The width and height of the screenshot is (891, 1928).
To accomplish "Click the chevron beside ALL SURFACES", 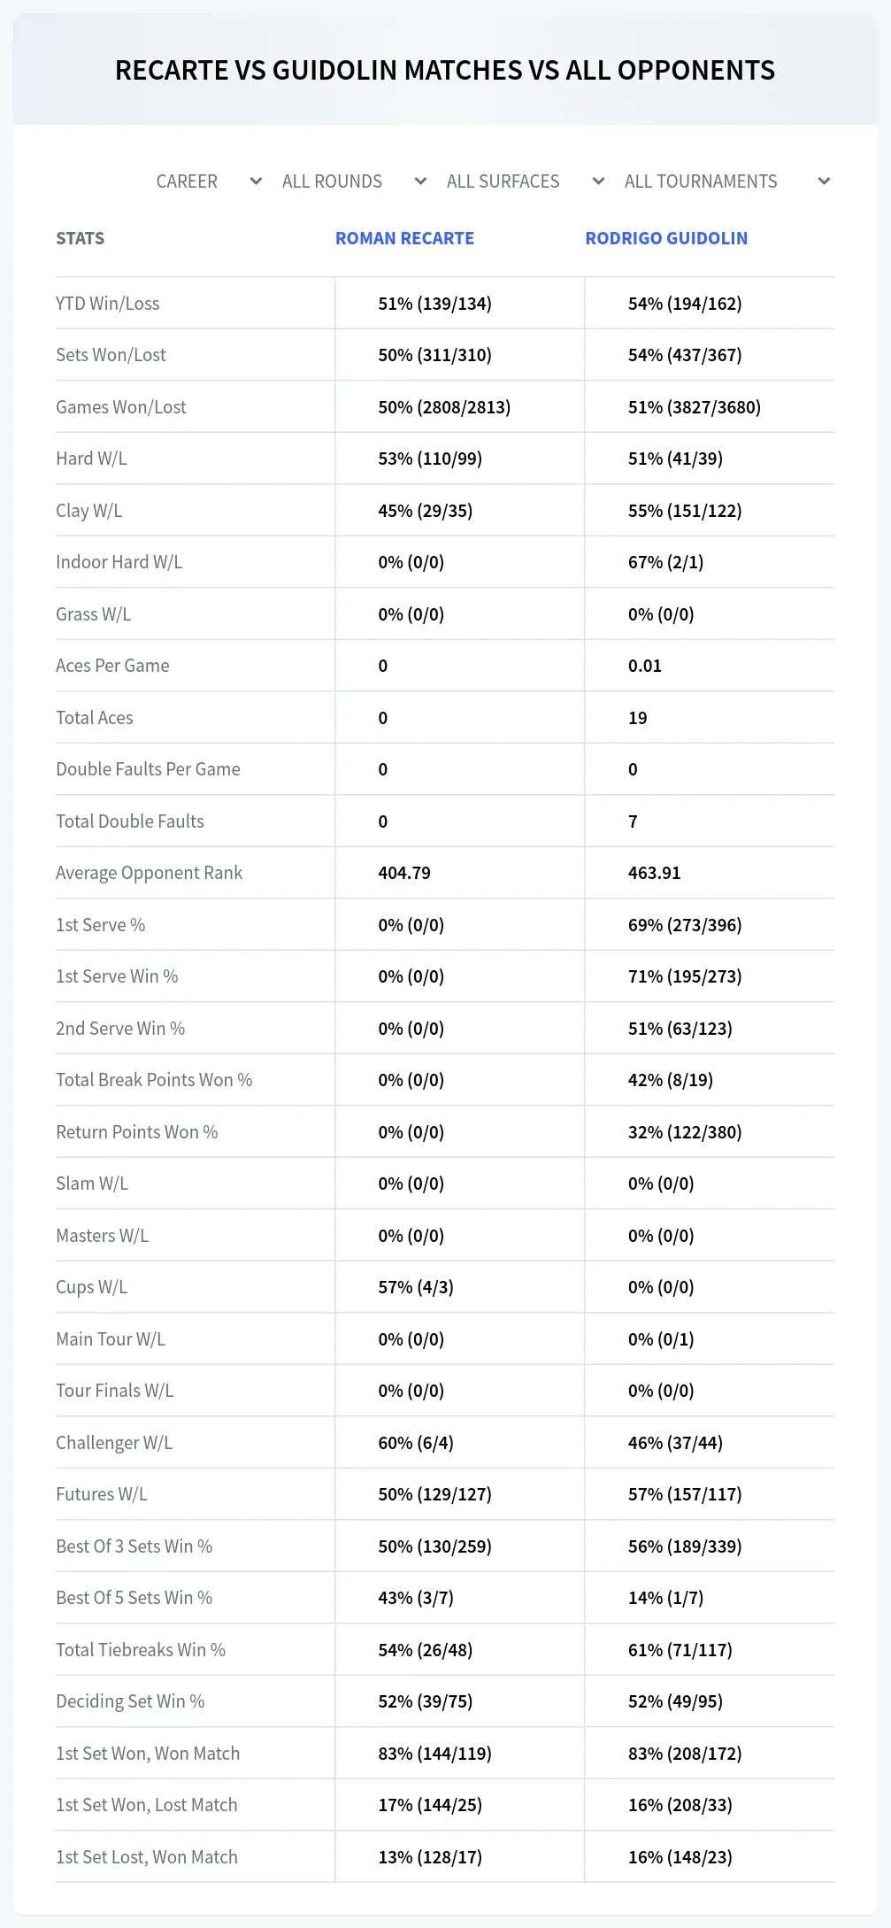I will click(598, 181).
